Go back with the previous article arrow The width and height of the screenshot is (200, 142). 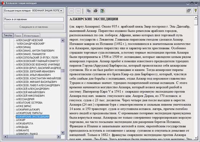(x=71, y=11)
